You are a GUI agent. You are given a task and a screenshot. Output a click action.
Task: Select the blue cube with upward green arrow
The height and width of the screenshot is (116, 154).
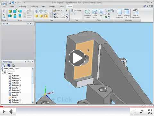pos(15,16)
